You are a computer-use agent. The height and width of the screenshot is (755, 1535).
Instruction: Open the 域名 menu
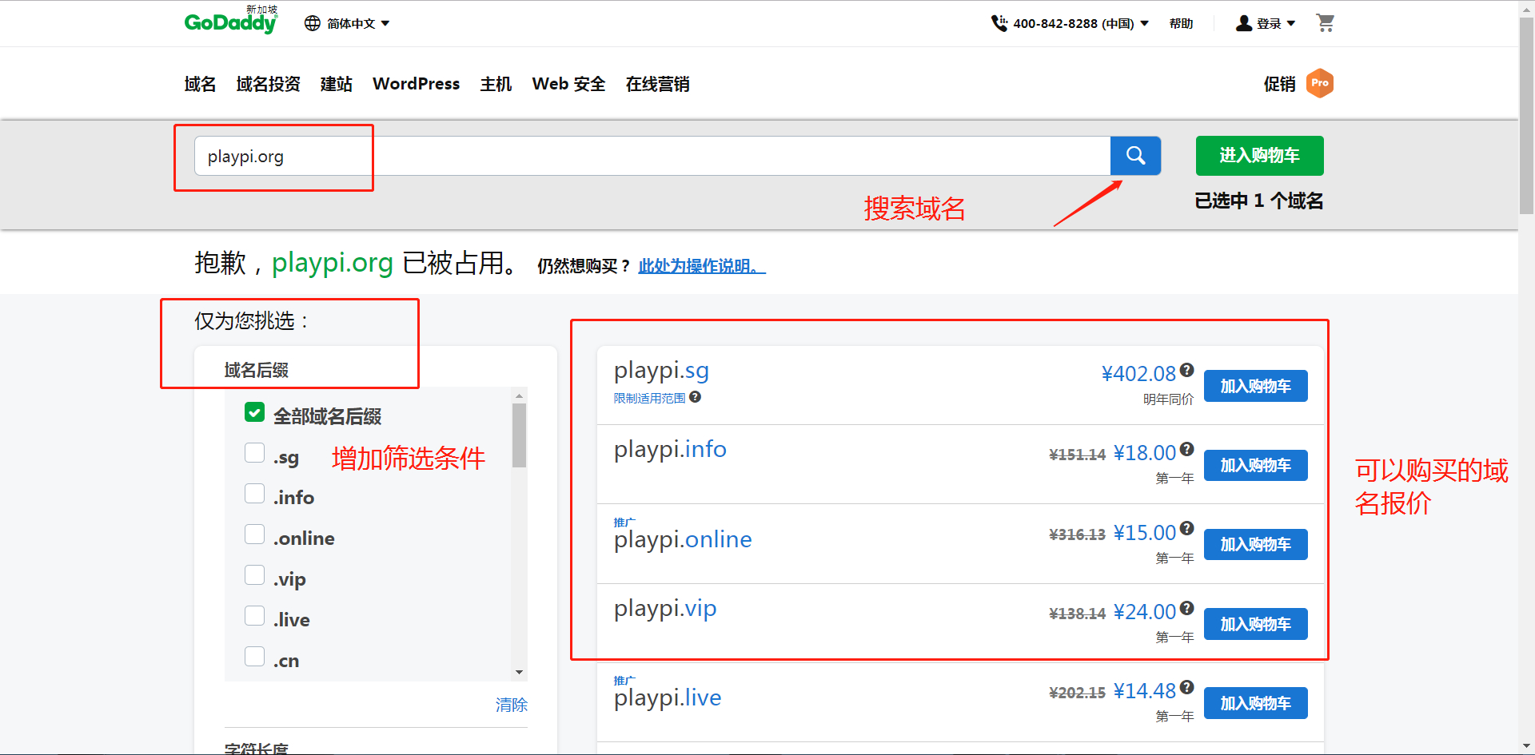200,84
